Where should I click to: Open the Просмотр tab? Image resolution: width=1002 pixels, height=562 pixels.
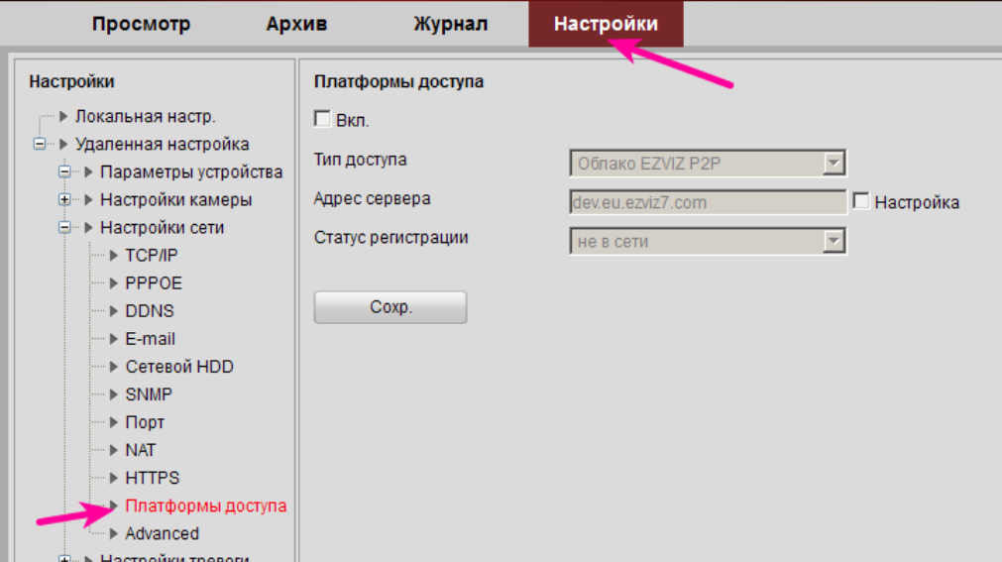pyautogui.click(x=141, y=24)
